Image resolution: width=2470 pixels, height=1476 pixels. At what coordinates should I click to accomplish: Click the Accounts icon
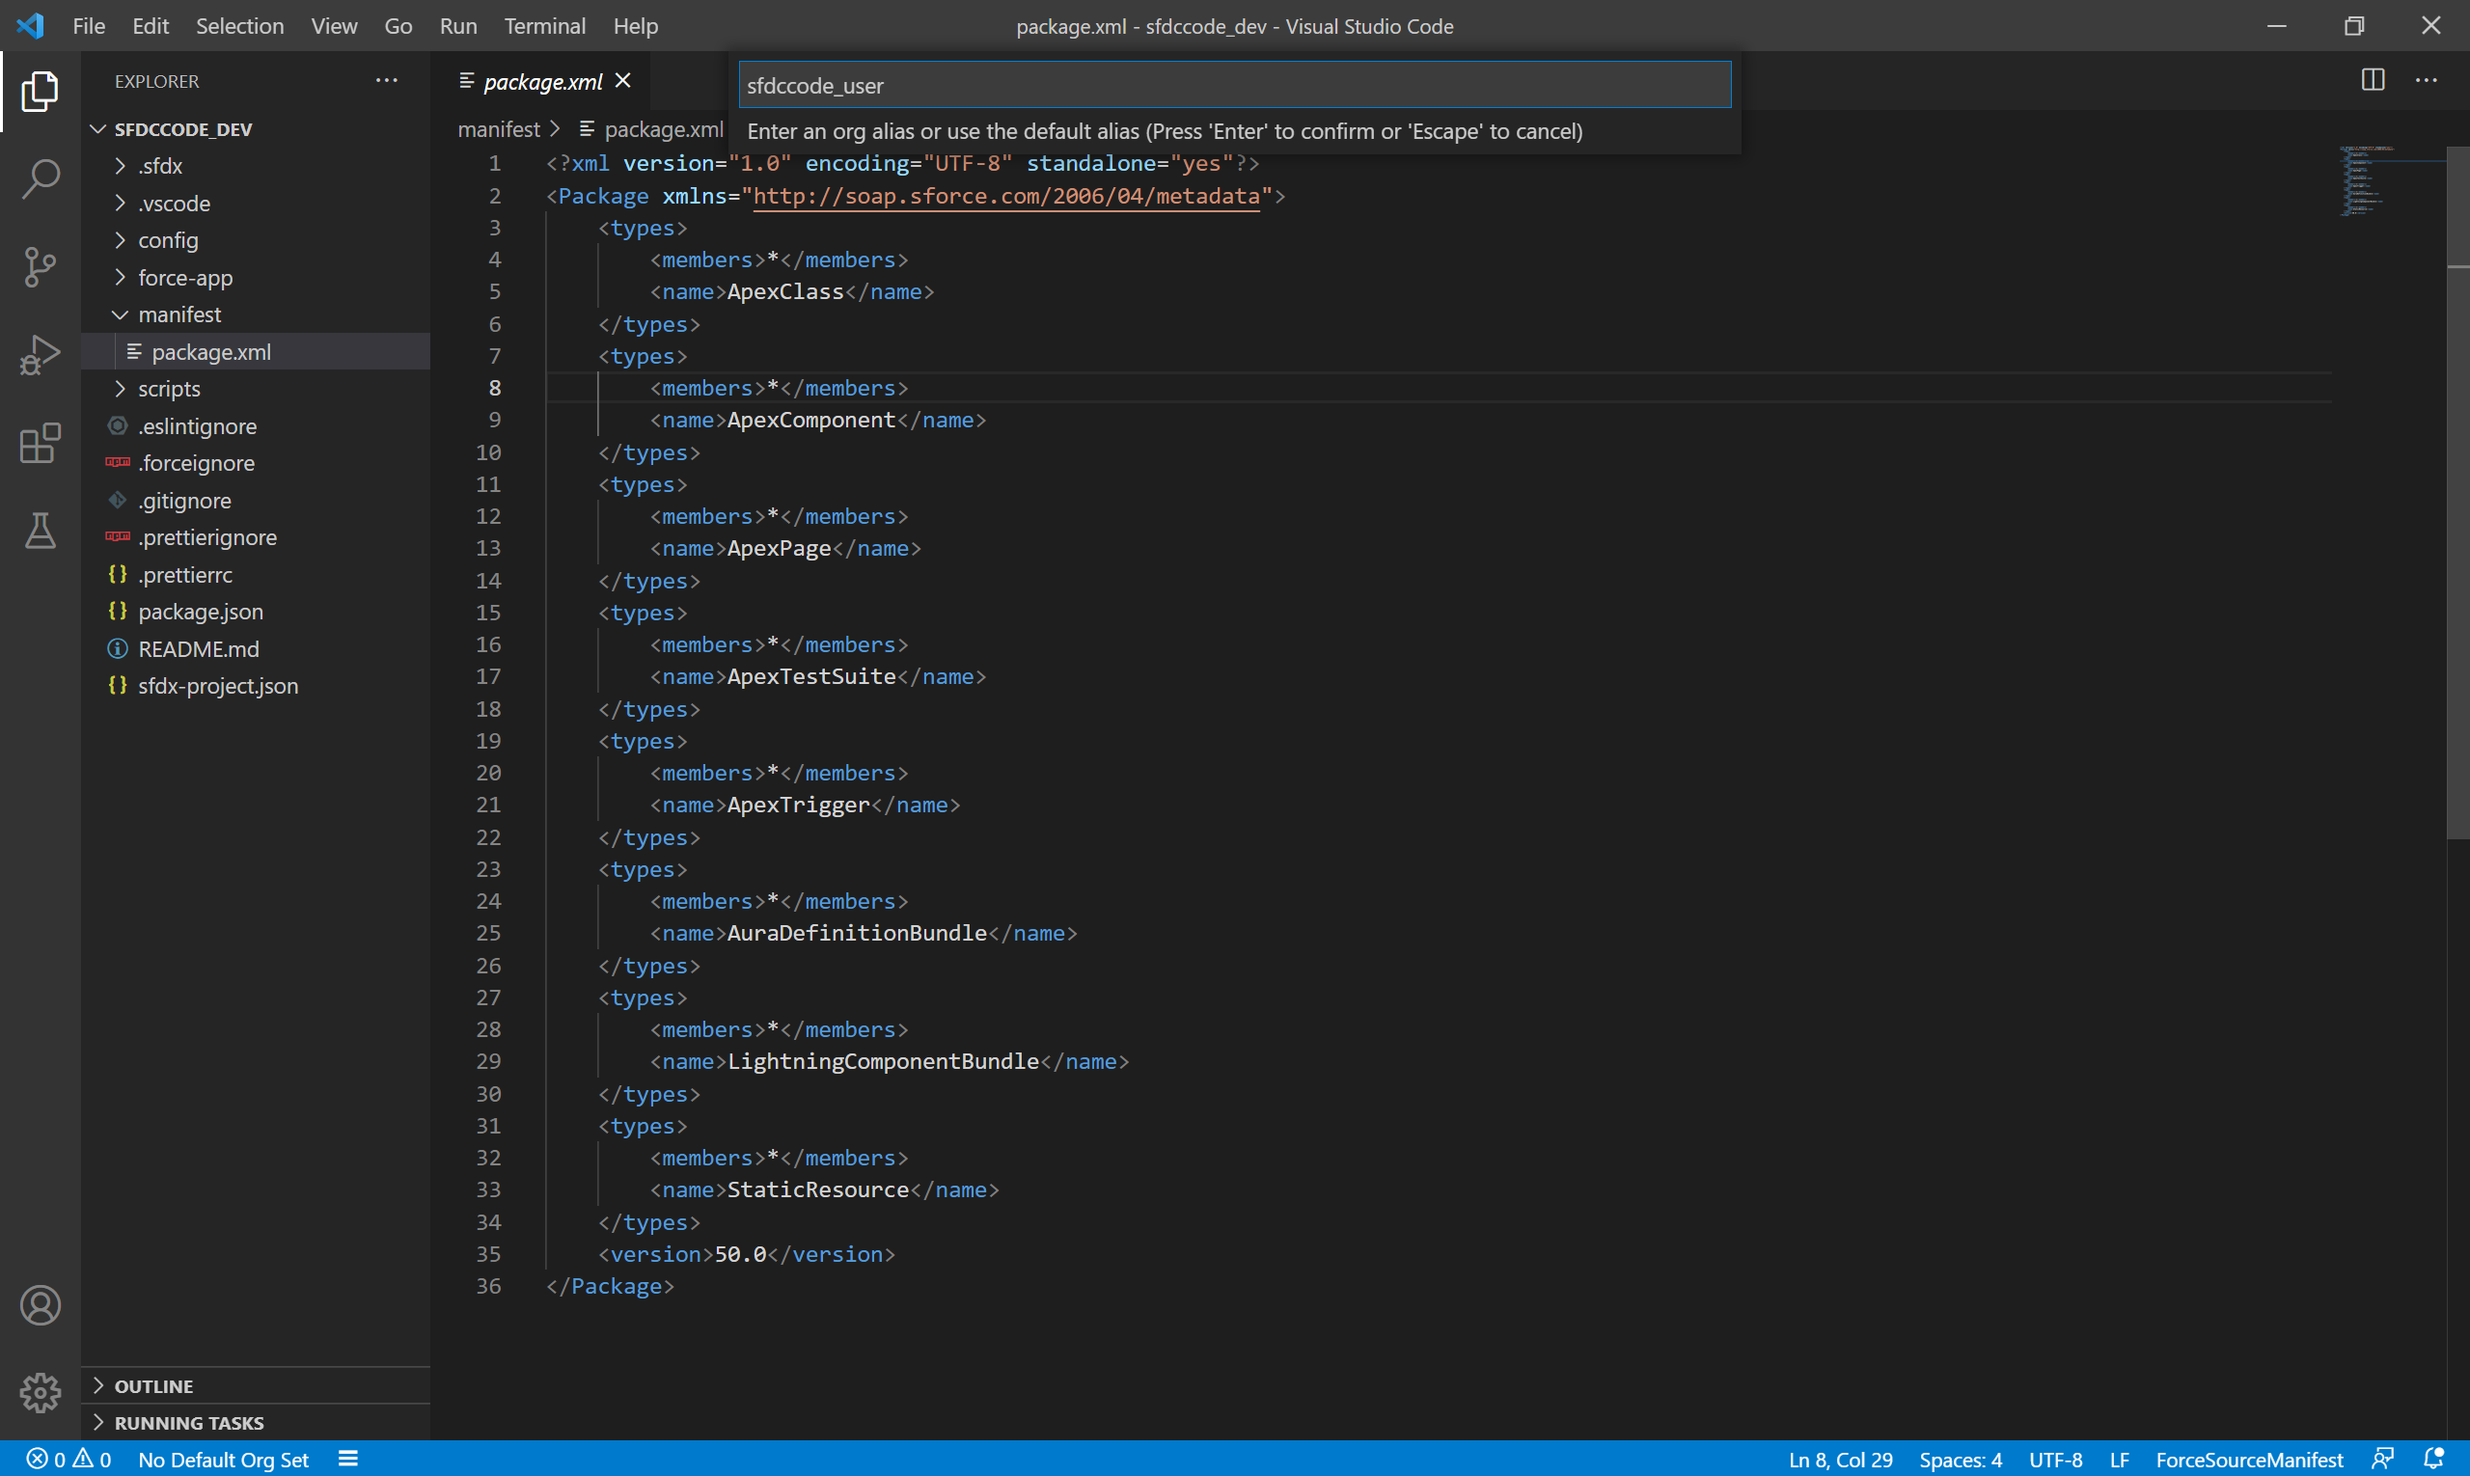[x=40, y=1305]
